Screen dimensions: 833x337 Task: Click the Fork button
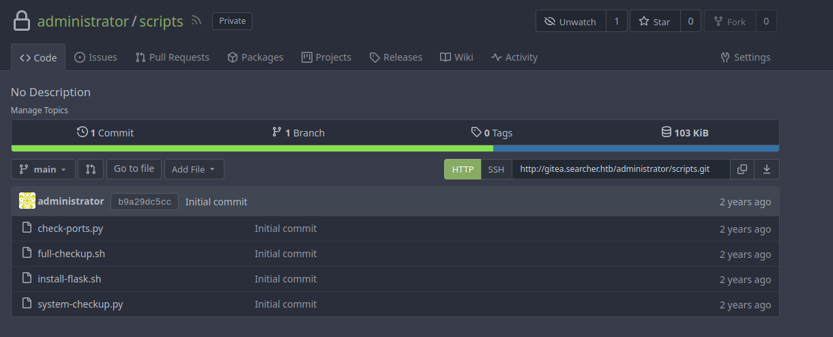[729, 21]
